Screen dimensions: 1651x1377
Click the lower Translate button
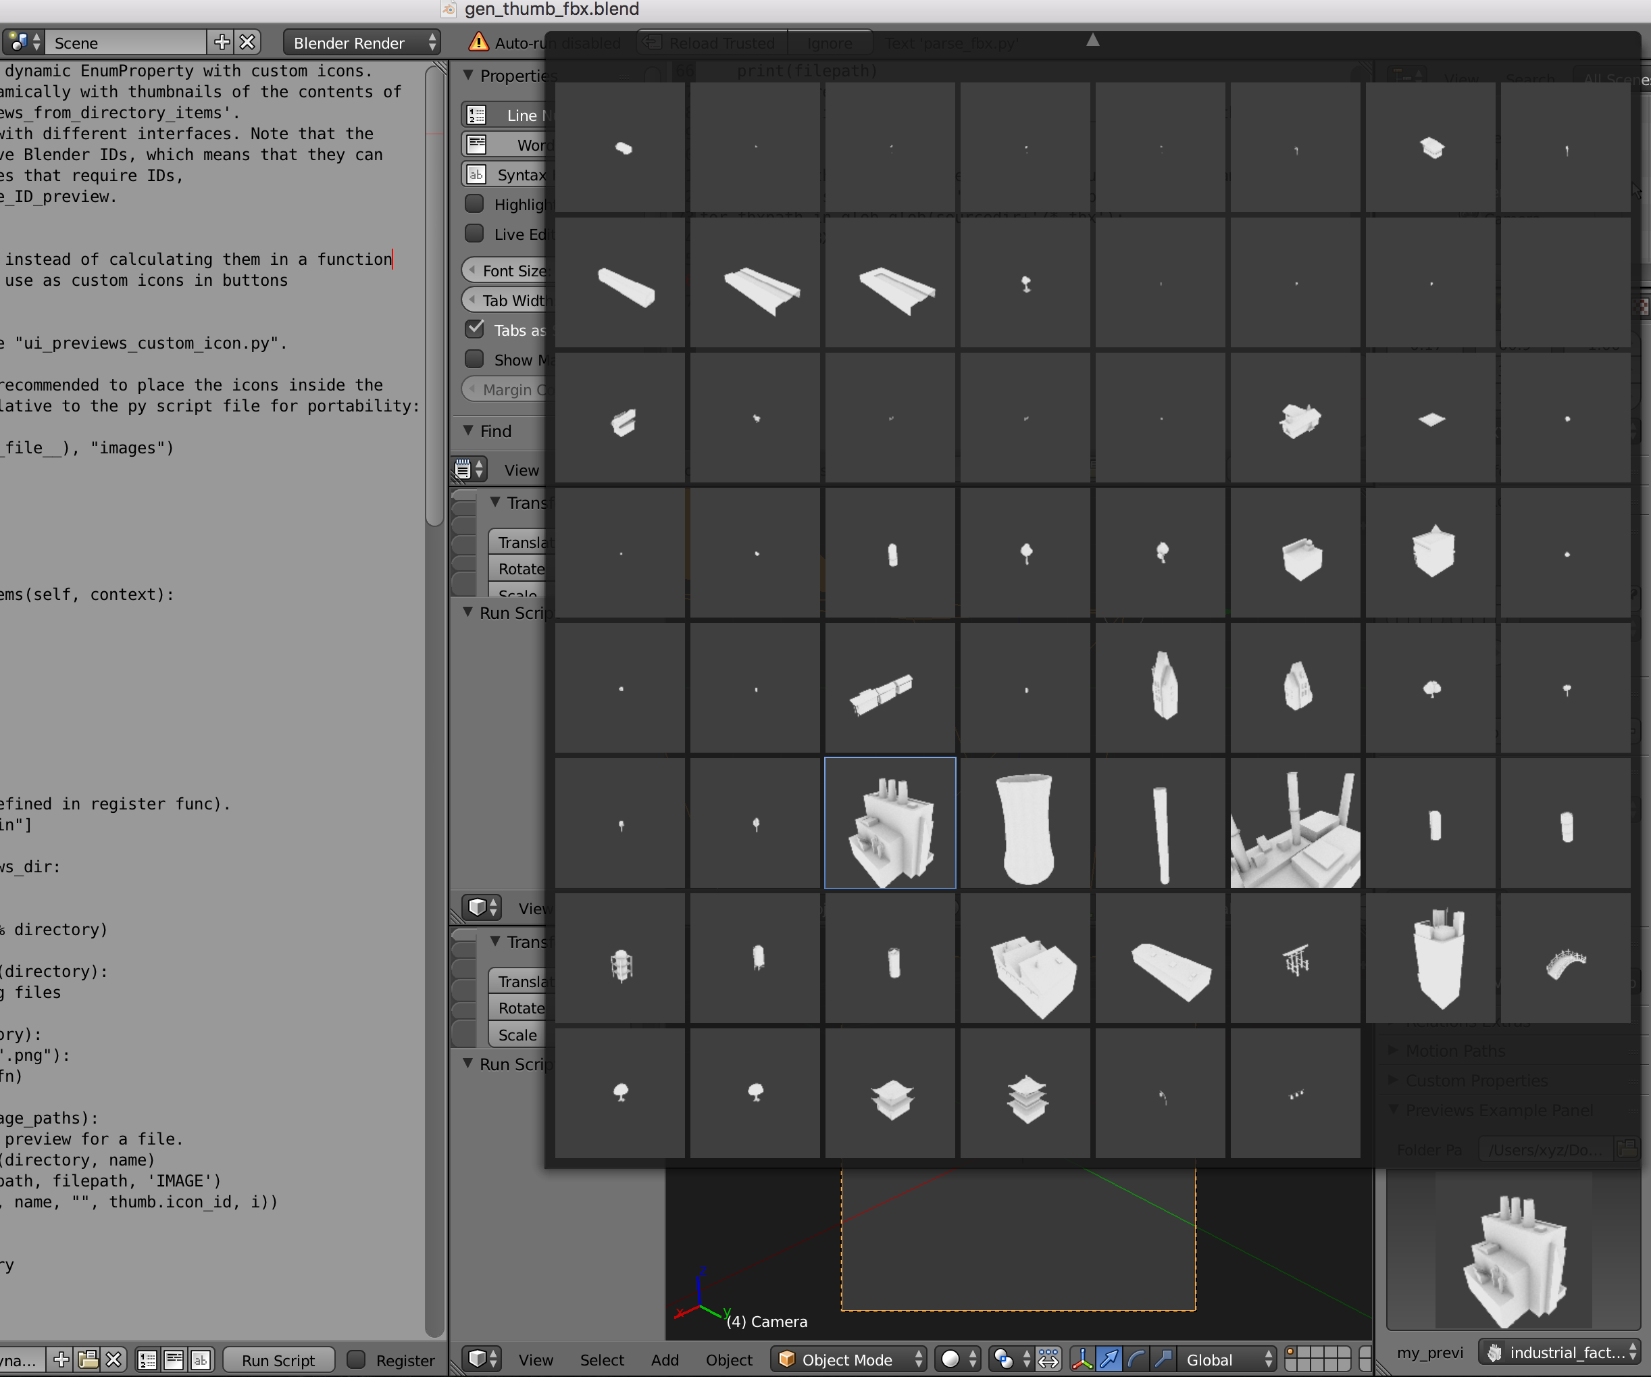coord(522,982)
